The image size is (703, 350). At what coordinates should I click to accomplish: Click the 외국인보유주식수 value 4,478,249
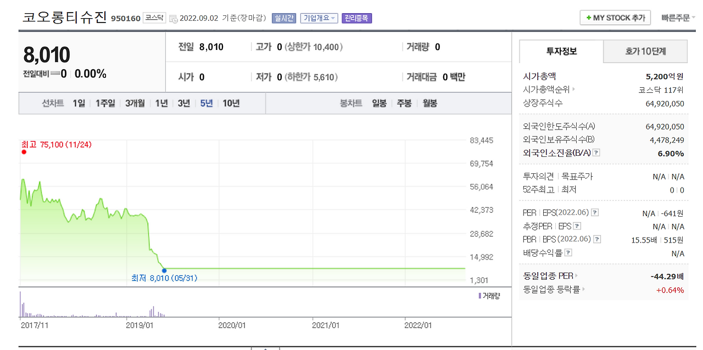pyautogui.click(x=667, y=140)
